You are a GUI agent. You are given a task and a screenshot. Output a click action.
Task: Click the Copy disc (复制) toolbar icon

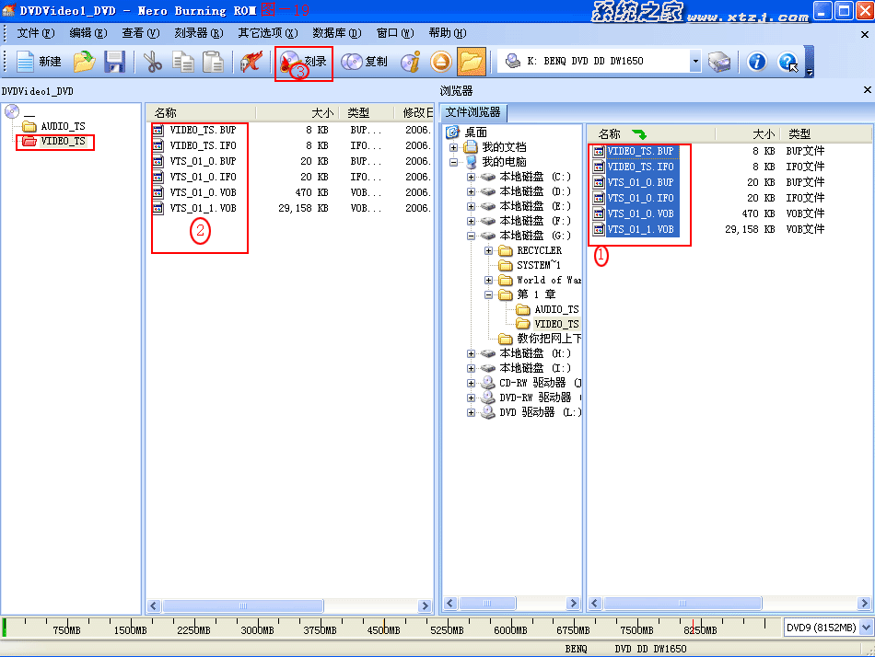click(x=364, y=62)
